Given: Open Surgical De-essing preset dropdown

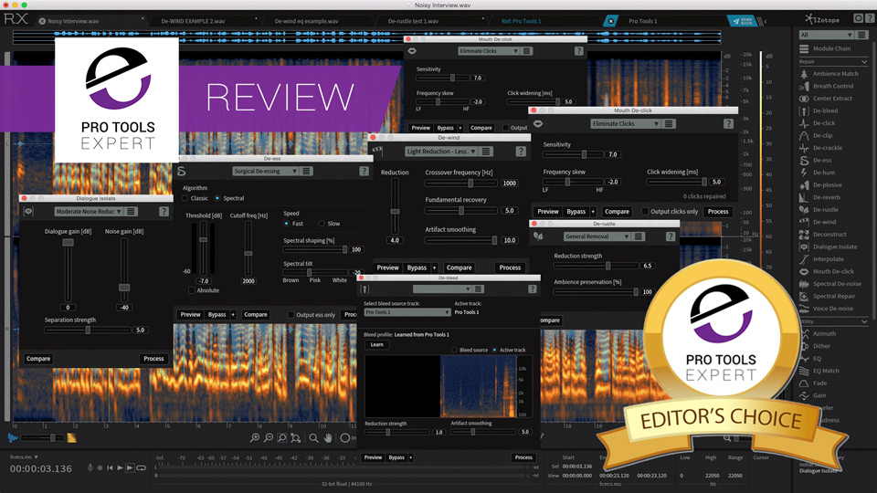Looking at the screenshot, I should [x=265, y=171].
